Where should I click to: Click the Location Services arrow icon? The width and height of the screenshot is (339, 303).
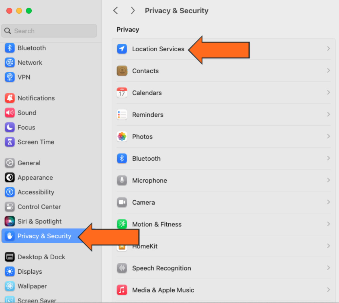coord(121,49)
